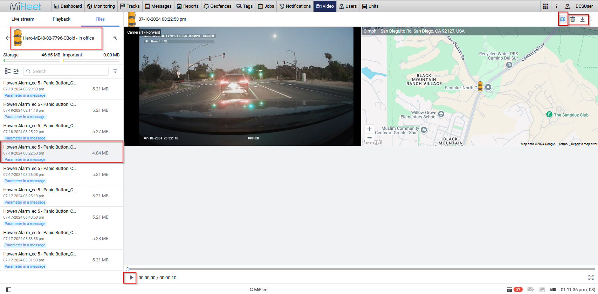
Task: Open Tags in the navigation bar
Action: [245, 6]
